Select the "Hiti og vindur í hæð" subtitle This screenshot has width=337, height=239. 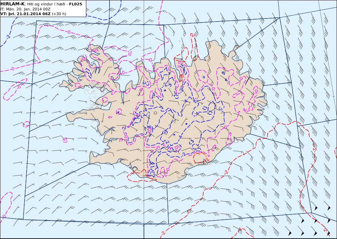click(x=46, y=4)
